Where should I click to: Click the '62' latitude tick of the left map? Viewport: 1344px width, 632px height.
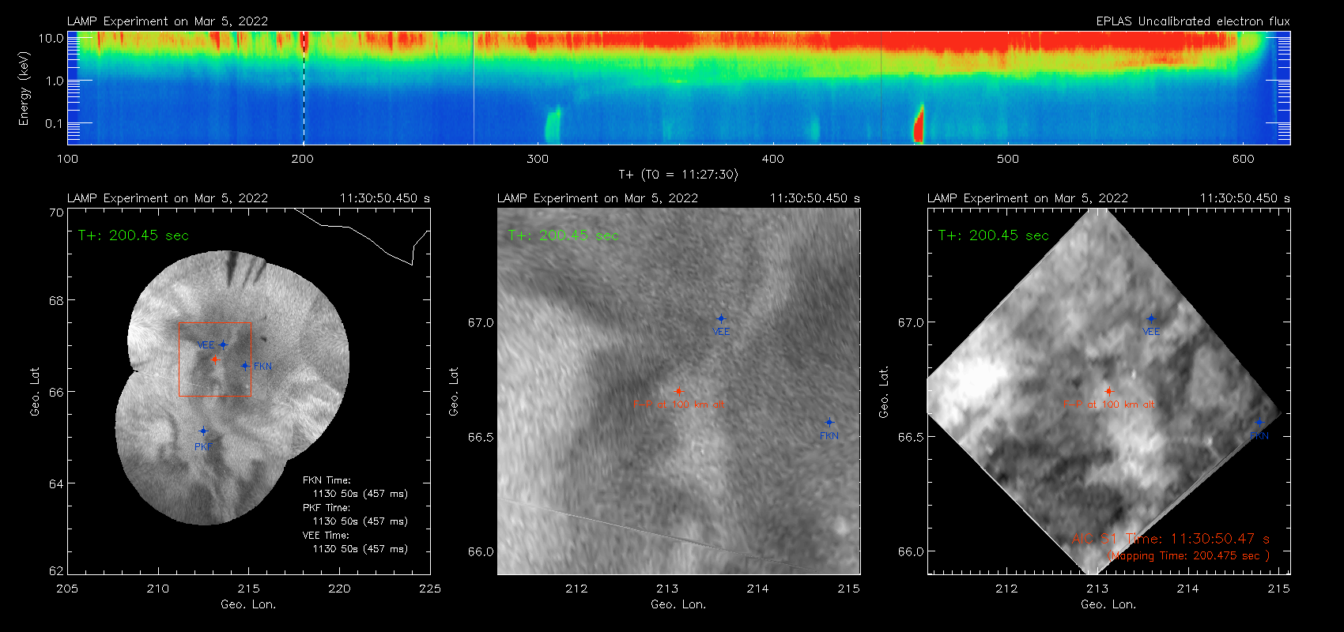[56, 571]
